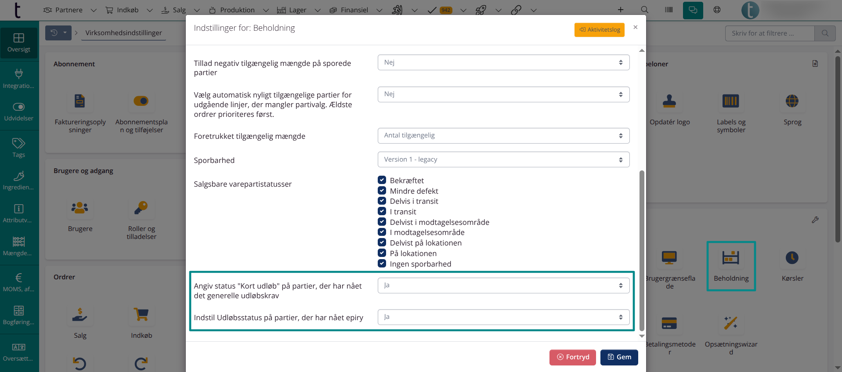Open the Brugere users icon
842x372 pixels.
80,208
